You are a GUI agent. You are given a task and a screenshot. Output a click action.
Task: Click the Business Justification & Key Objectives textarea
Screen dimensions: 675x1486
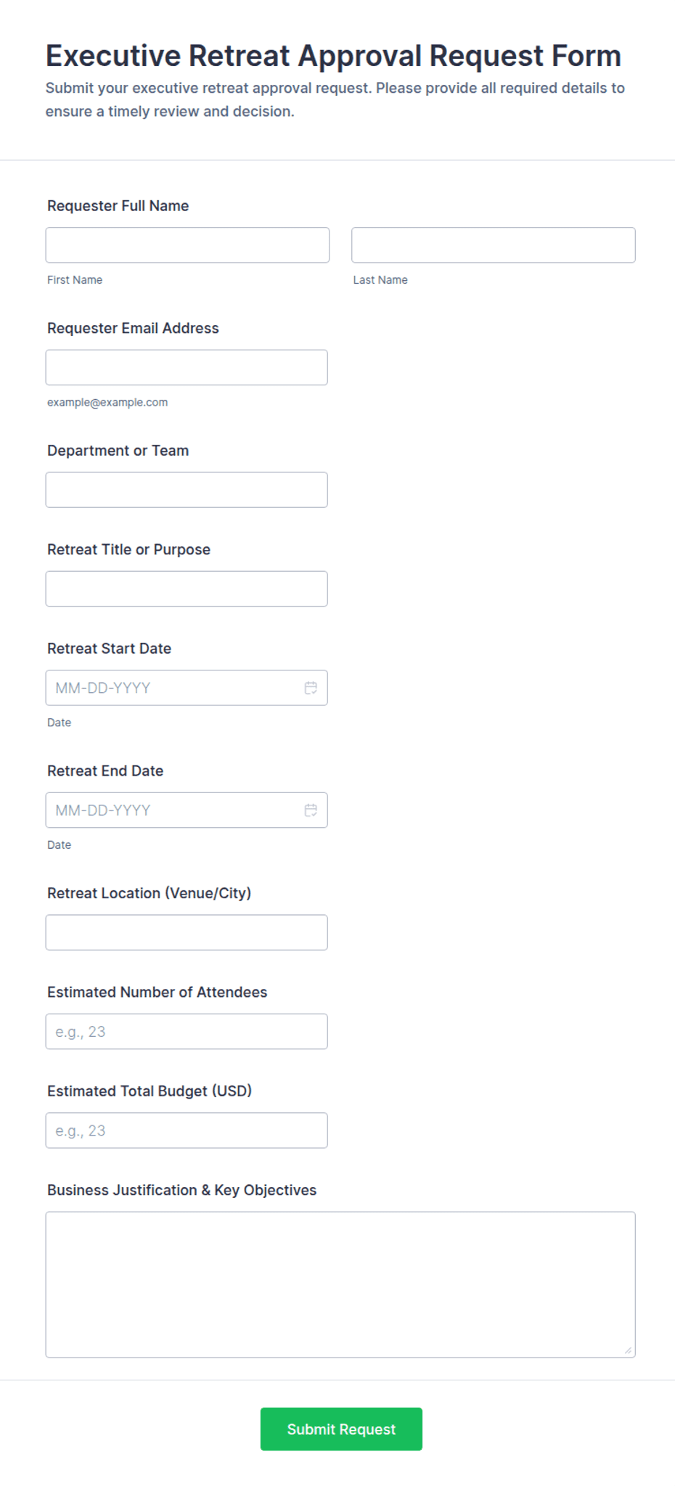(340, 1285)
